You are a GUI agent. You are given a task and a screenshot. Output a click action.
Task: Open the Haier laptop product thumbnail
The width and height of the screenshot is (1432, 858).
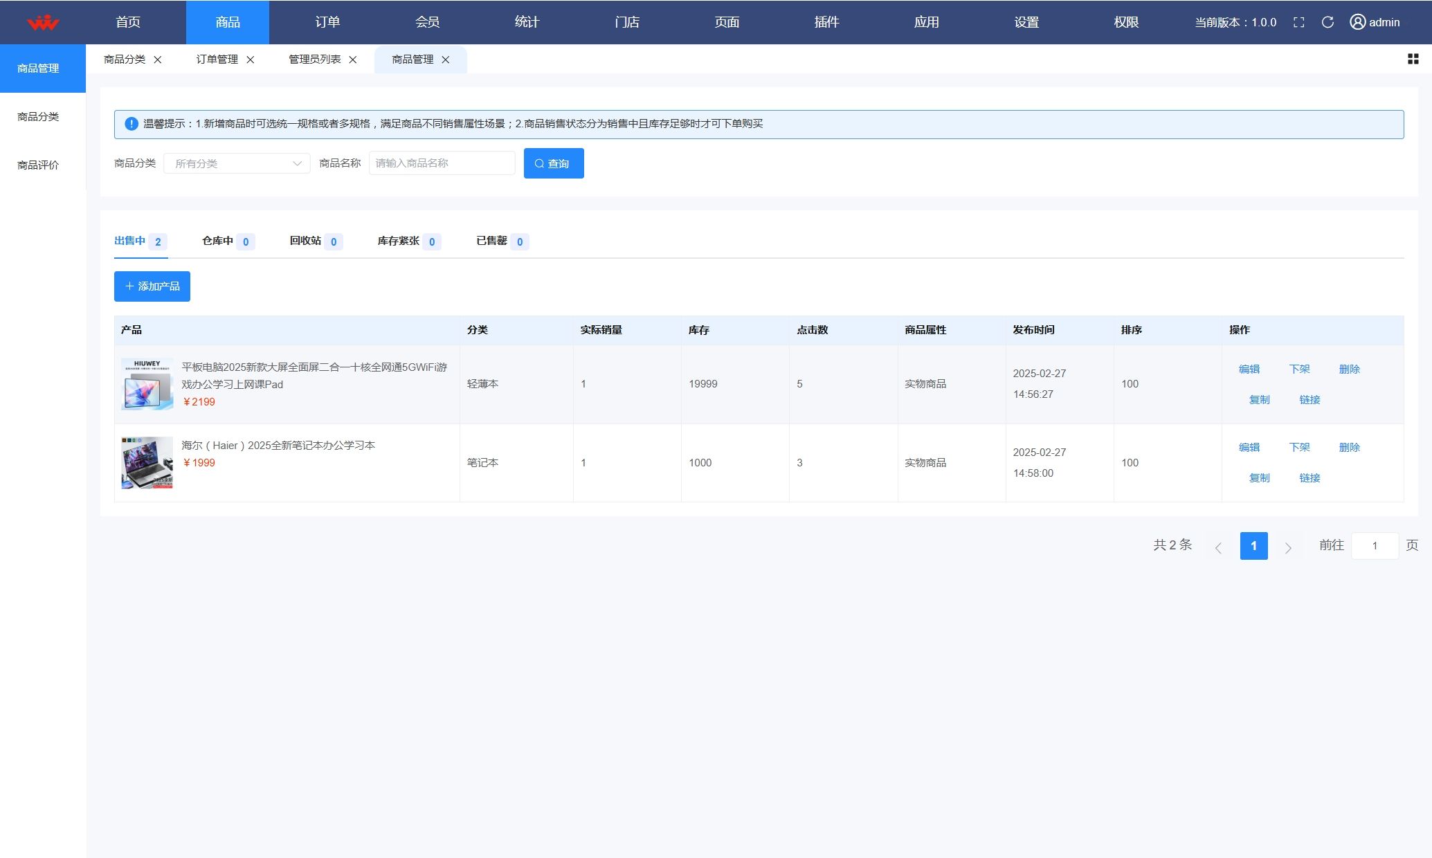click(x=147, y=462)
